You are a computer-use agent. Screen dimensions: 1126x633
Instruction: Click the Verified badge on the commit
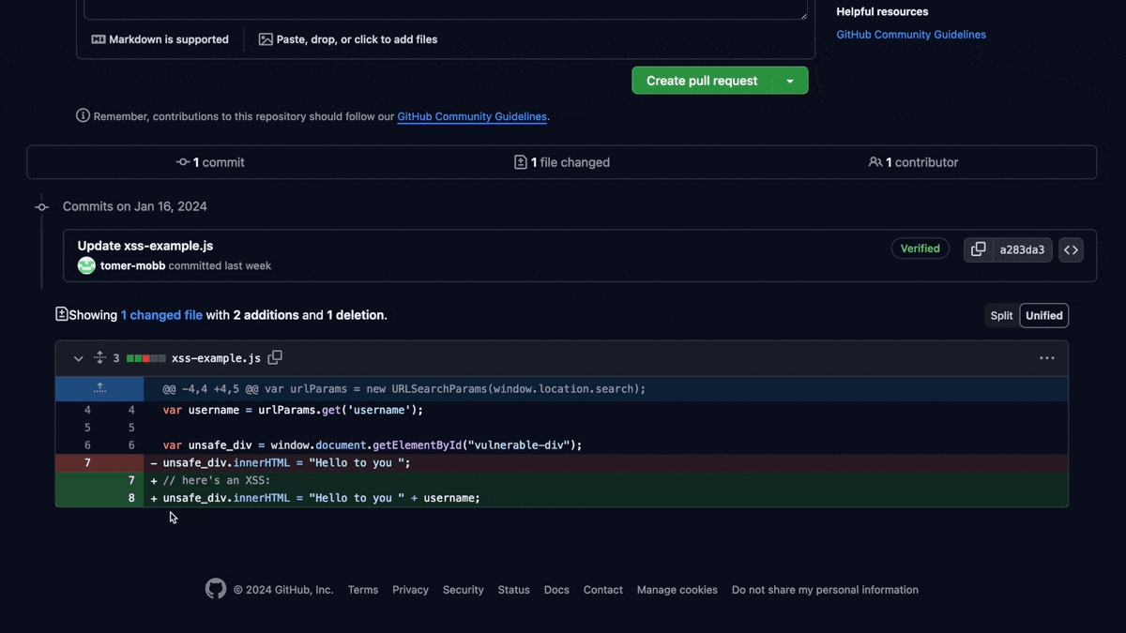[x=920, y=248]
